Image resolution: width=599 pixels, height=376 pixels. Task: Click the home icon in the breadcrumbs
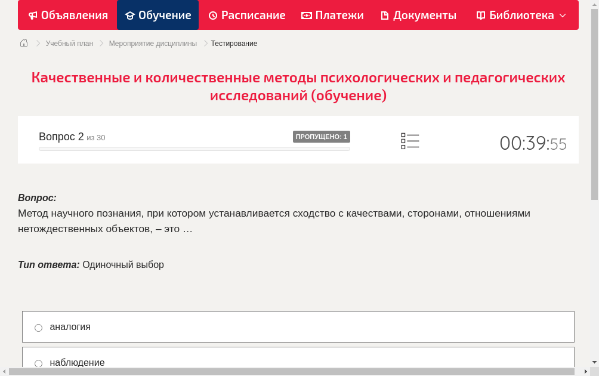point(23,43)
